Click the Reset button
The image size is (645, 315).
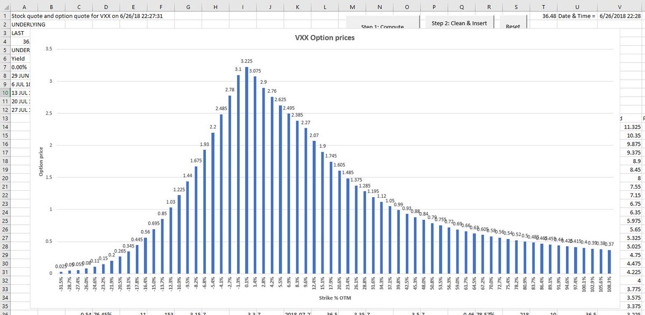tap(513, 23)
